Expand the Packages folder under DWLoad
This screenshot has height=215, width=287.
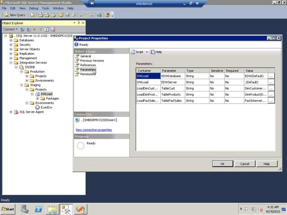(38, 99)
